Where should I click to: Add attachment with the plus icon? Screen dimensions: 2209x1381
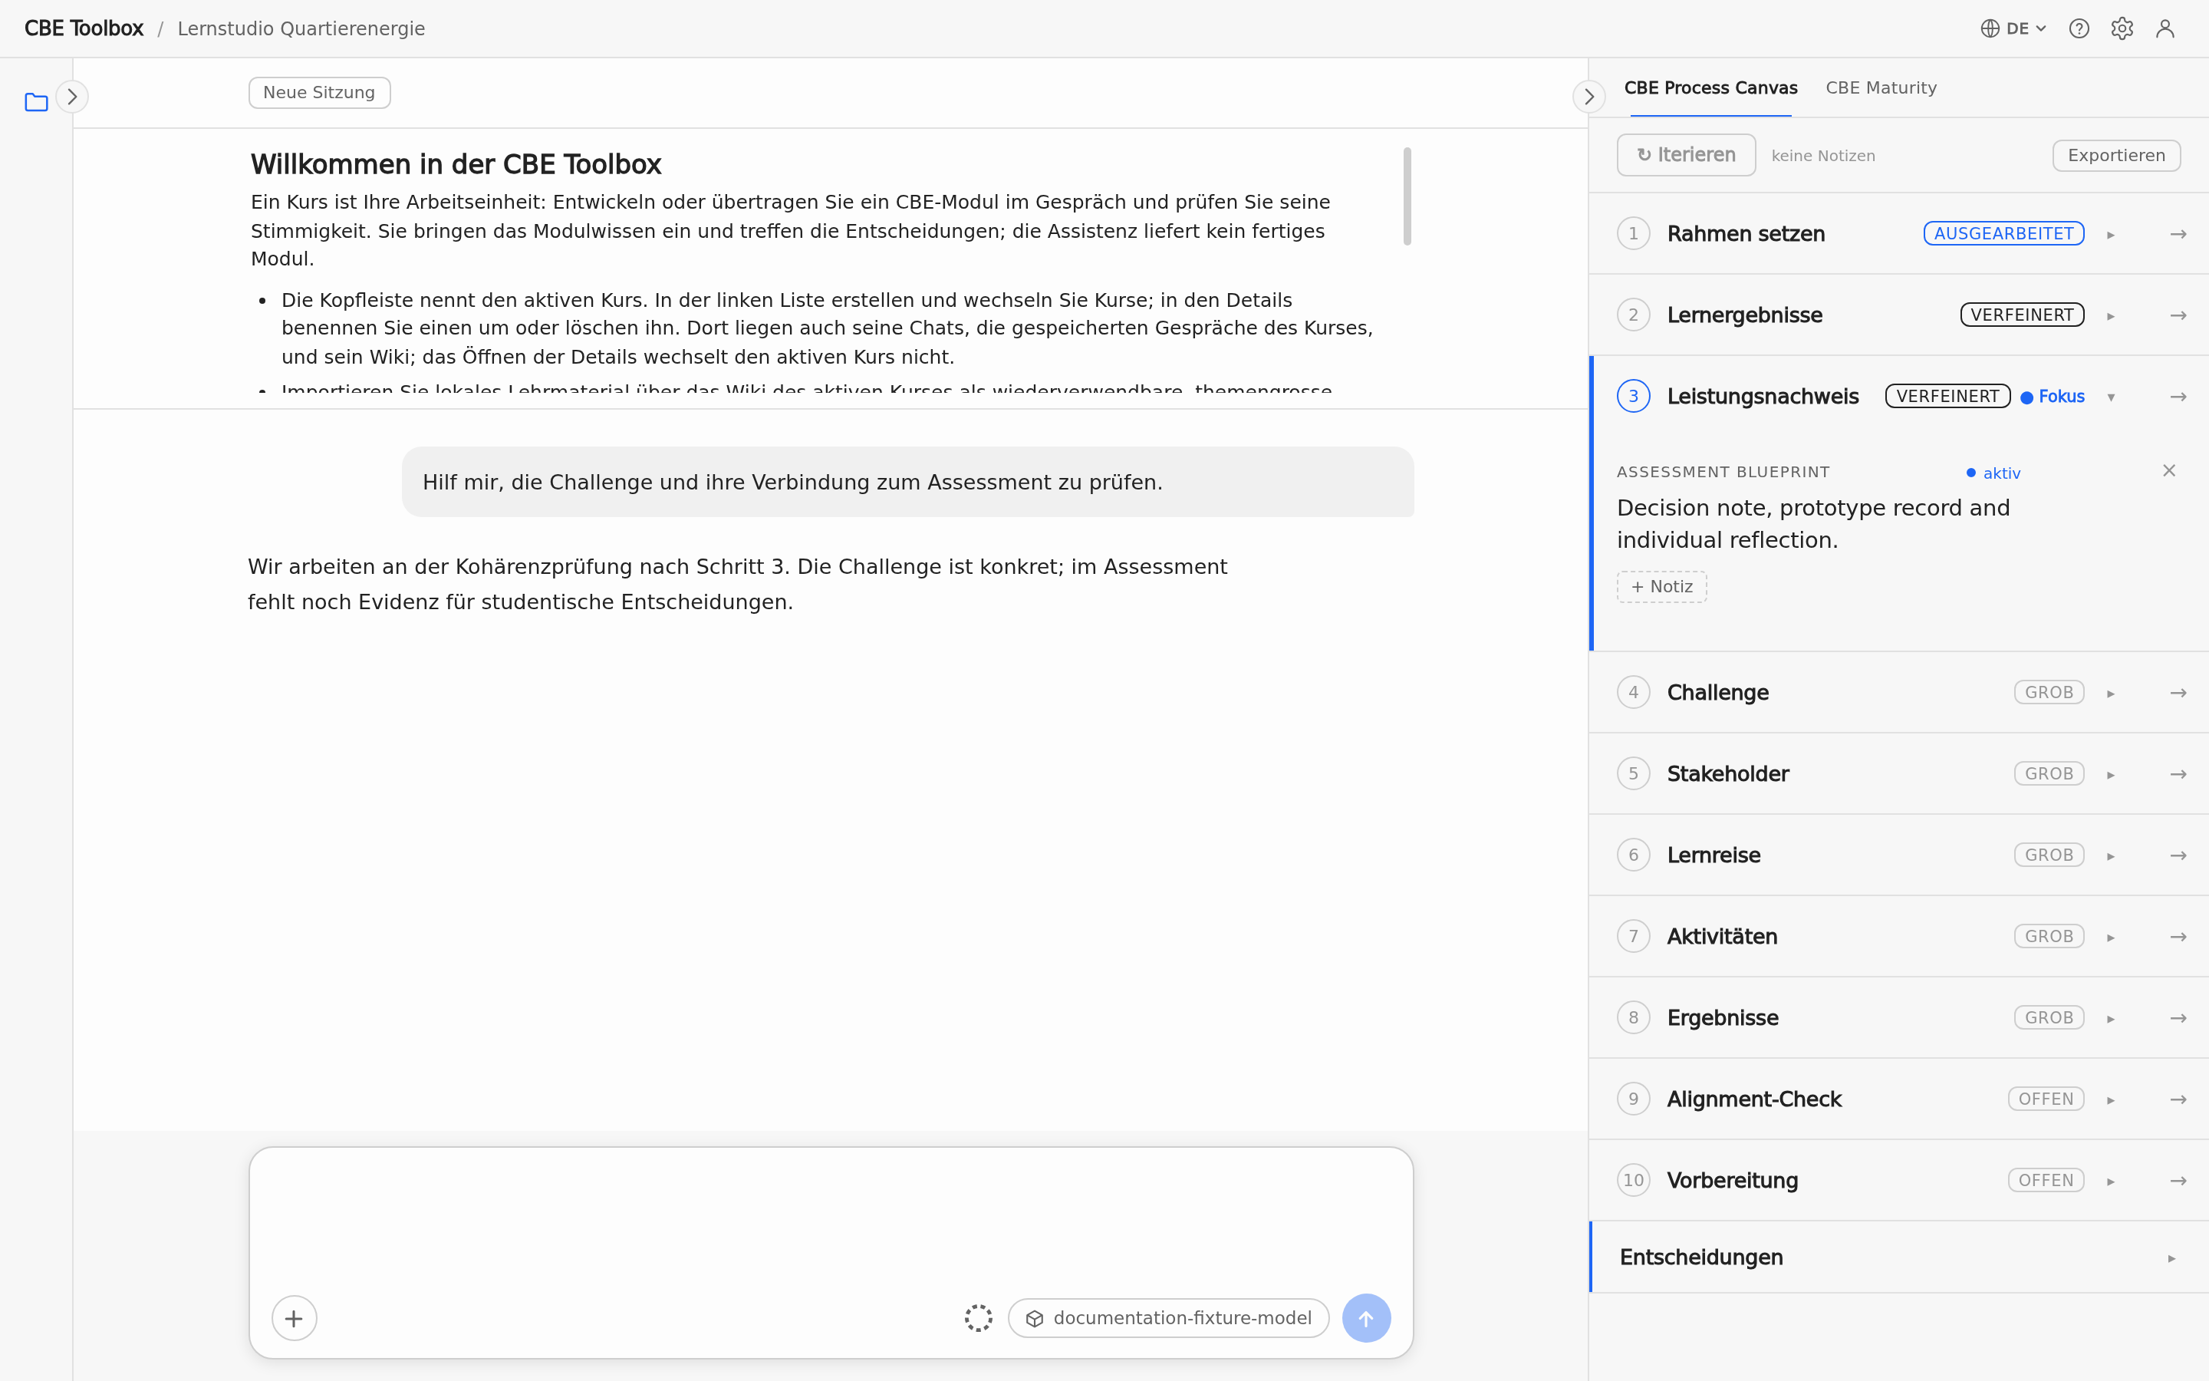[294, 1318]
